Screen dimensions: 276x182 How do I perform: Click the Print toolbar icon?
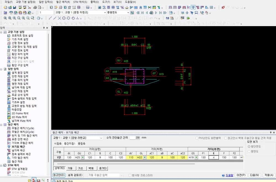click(x=35, y=7)
